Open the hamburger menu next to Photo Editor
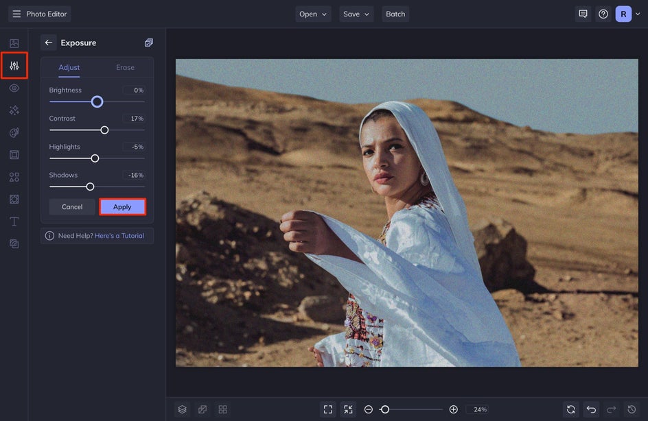Viewport: 648px width, 421px height. point(16,14)
